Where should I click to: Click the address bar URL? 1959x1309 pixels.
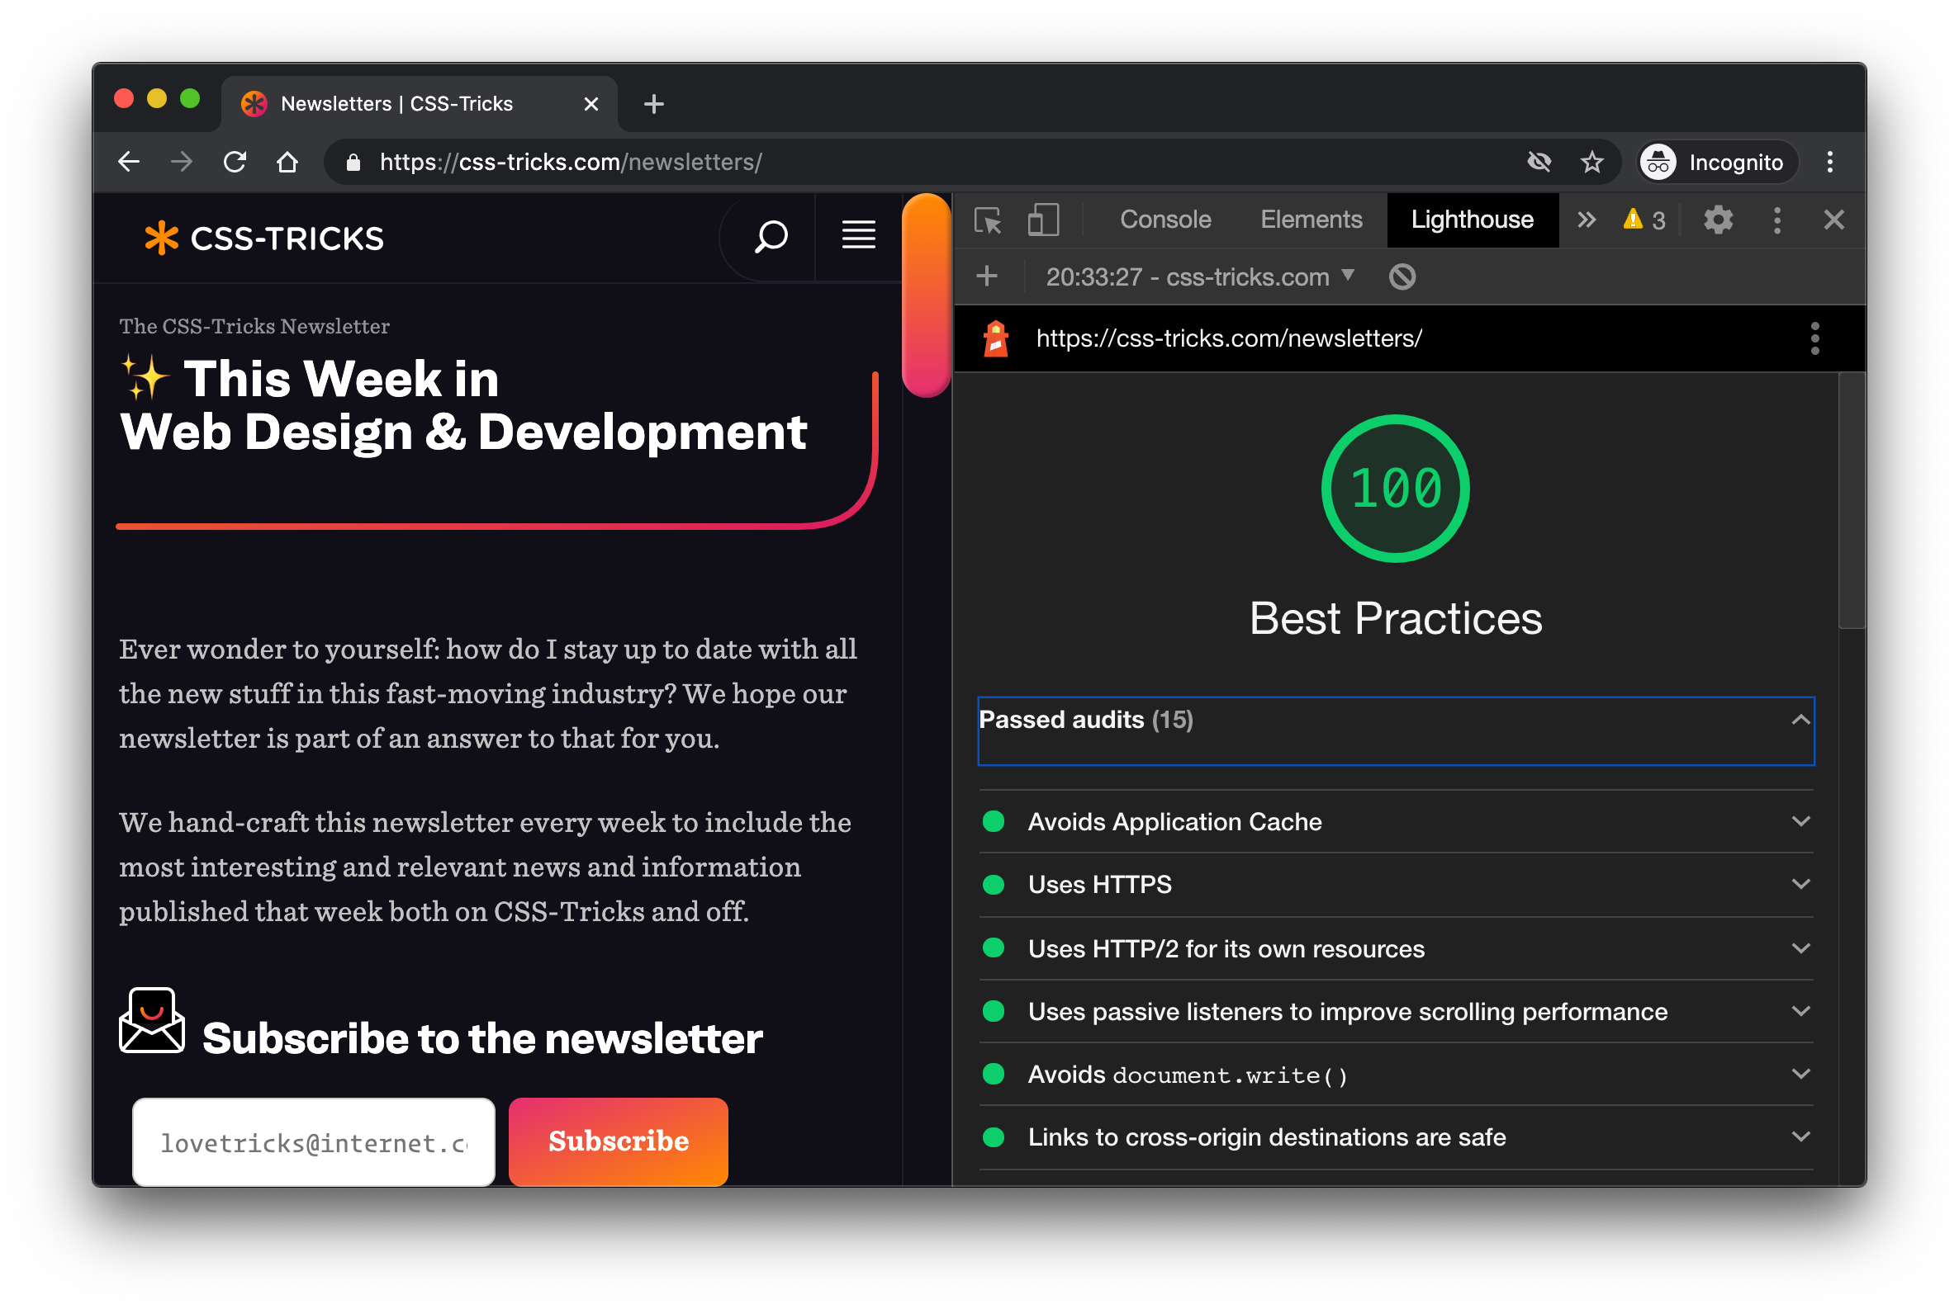point(572,162)
